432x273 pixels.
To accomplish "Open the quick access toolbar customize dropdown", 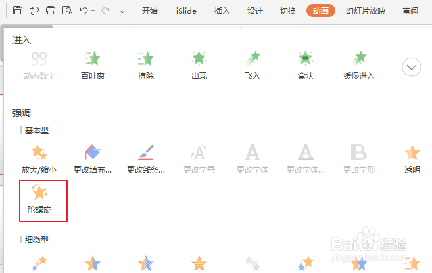I will 122,10.
